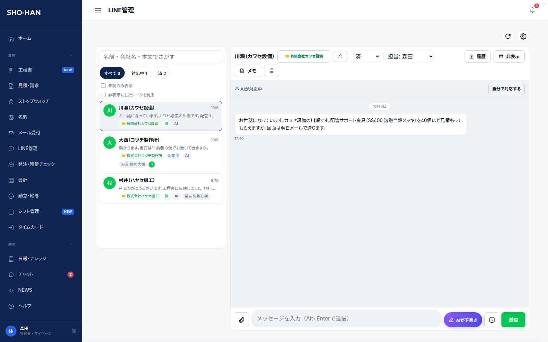Click the green 送信 button
The image size is (548, 342).
(513, 320)
